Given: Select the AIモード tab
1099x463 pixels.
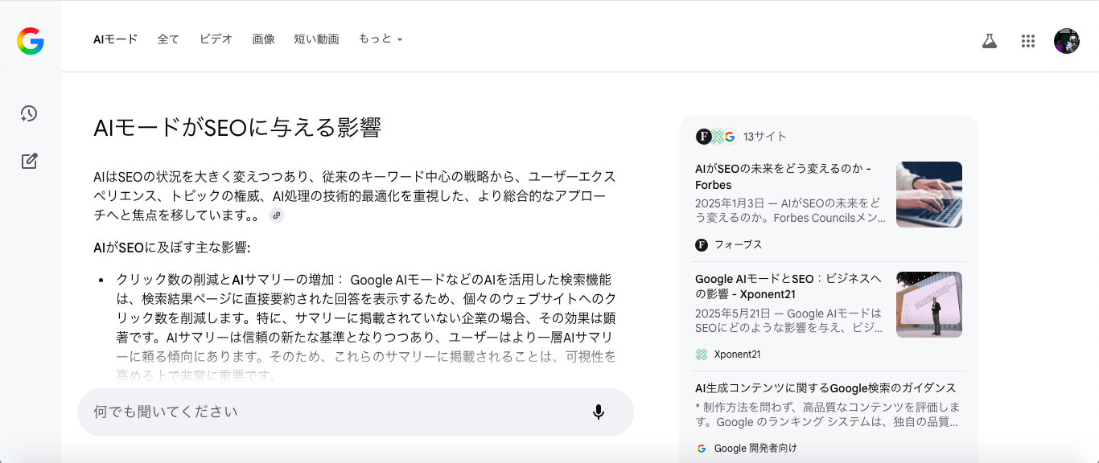Looking at the screenshot, I should click(x=116, y=39).
